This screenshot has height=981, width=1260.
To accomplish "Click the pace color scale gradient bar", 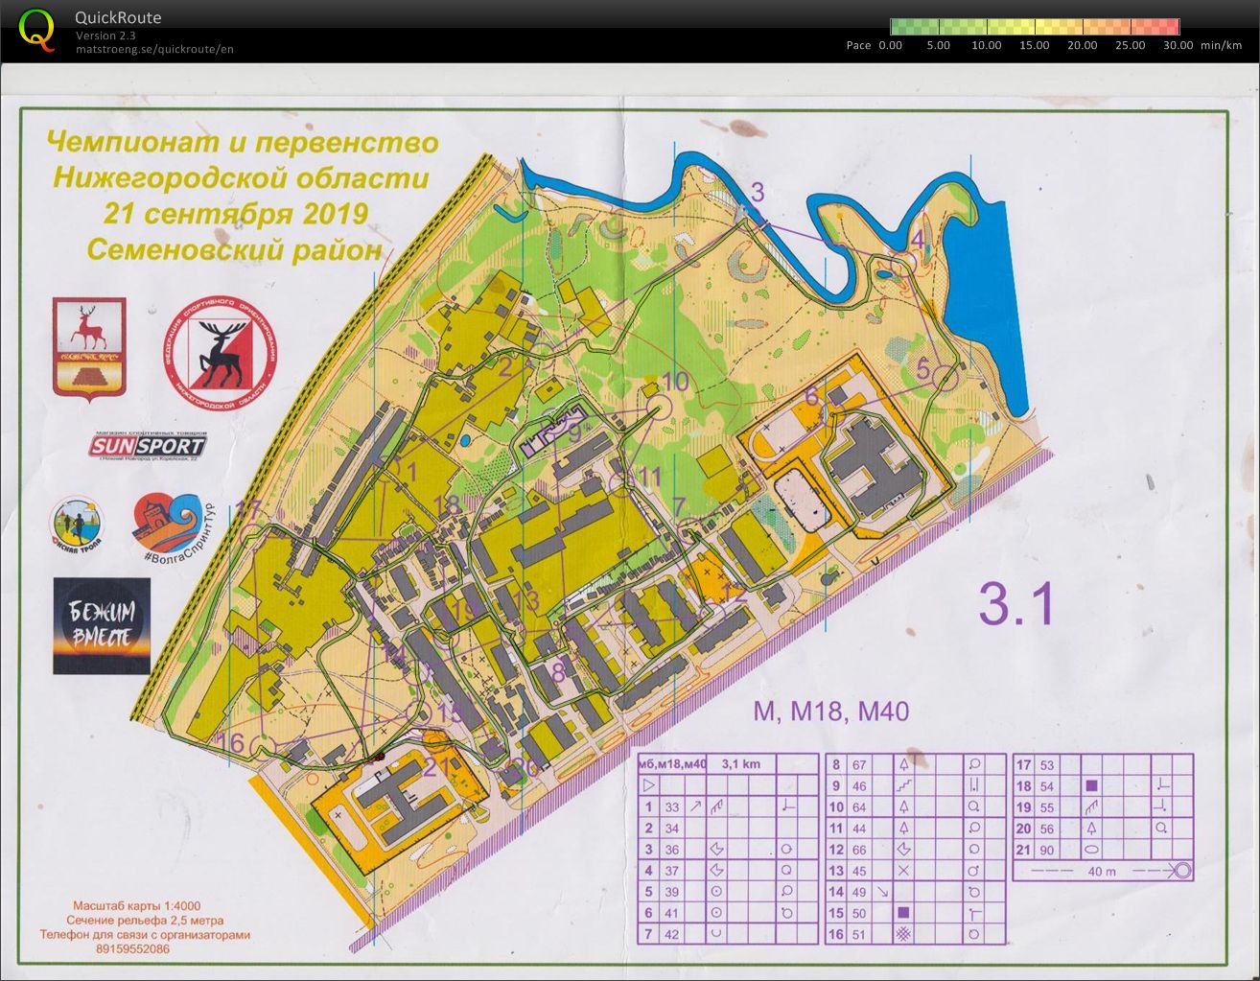I will click(x=1034, y=27).
